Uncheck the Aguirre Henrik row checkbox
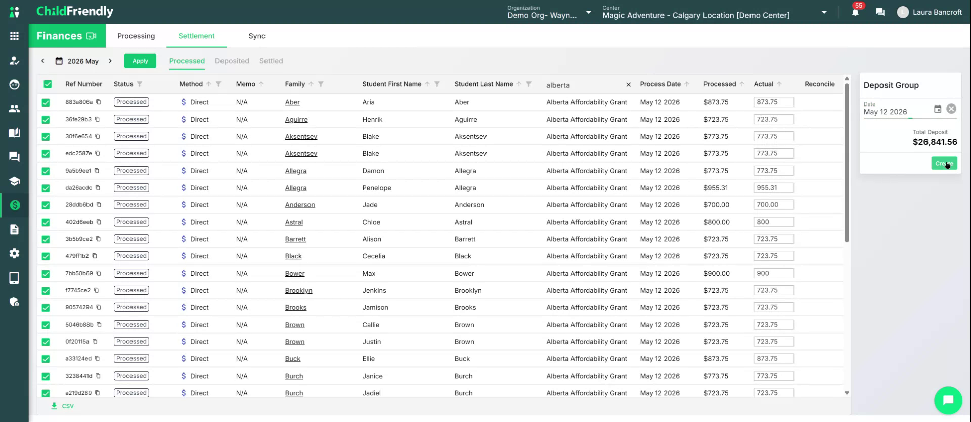Image resolution: width=971 pixels, height=422 pixels. tap(46, 120)
